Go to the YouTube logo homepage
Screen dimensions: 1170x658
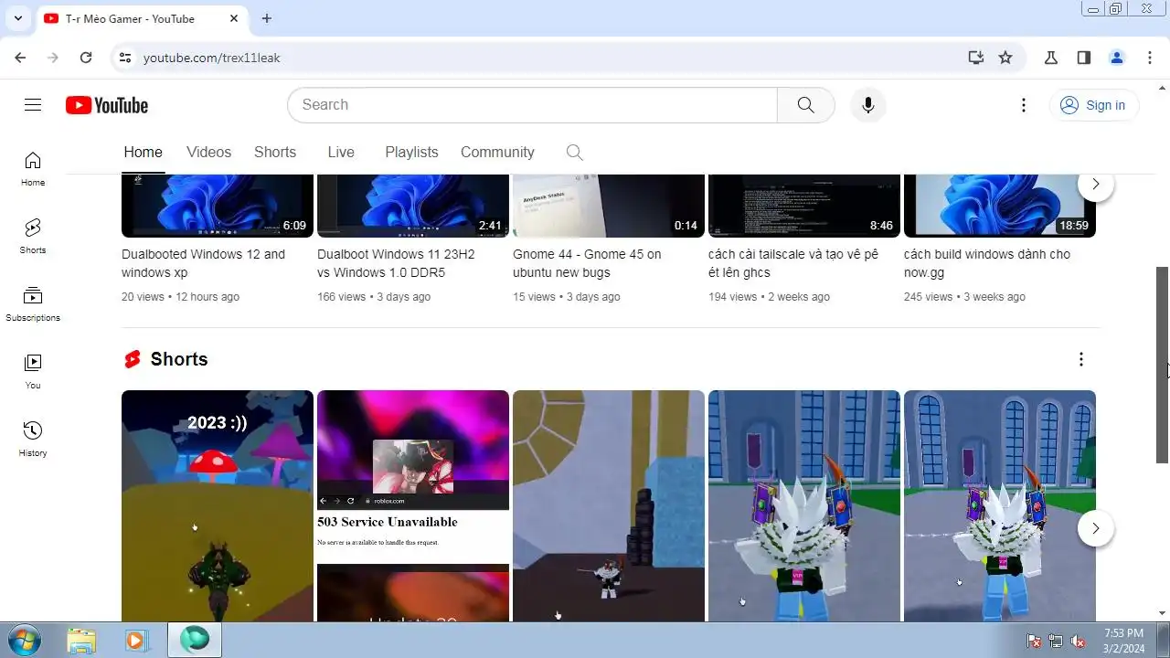(107, 105)
